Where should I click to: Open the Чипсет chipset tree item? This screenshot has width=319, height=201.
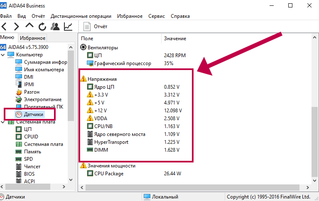point(28,167)
